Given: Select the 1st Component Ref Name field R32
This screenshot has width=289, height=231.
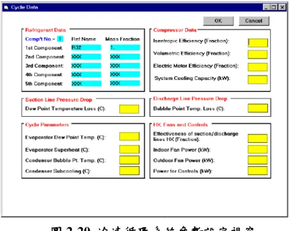Looking at the screenshot, I should coord(86,48).
